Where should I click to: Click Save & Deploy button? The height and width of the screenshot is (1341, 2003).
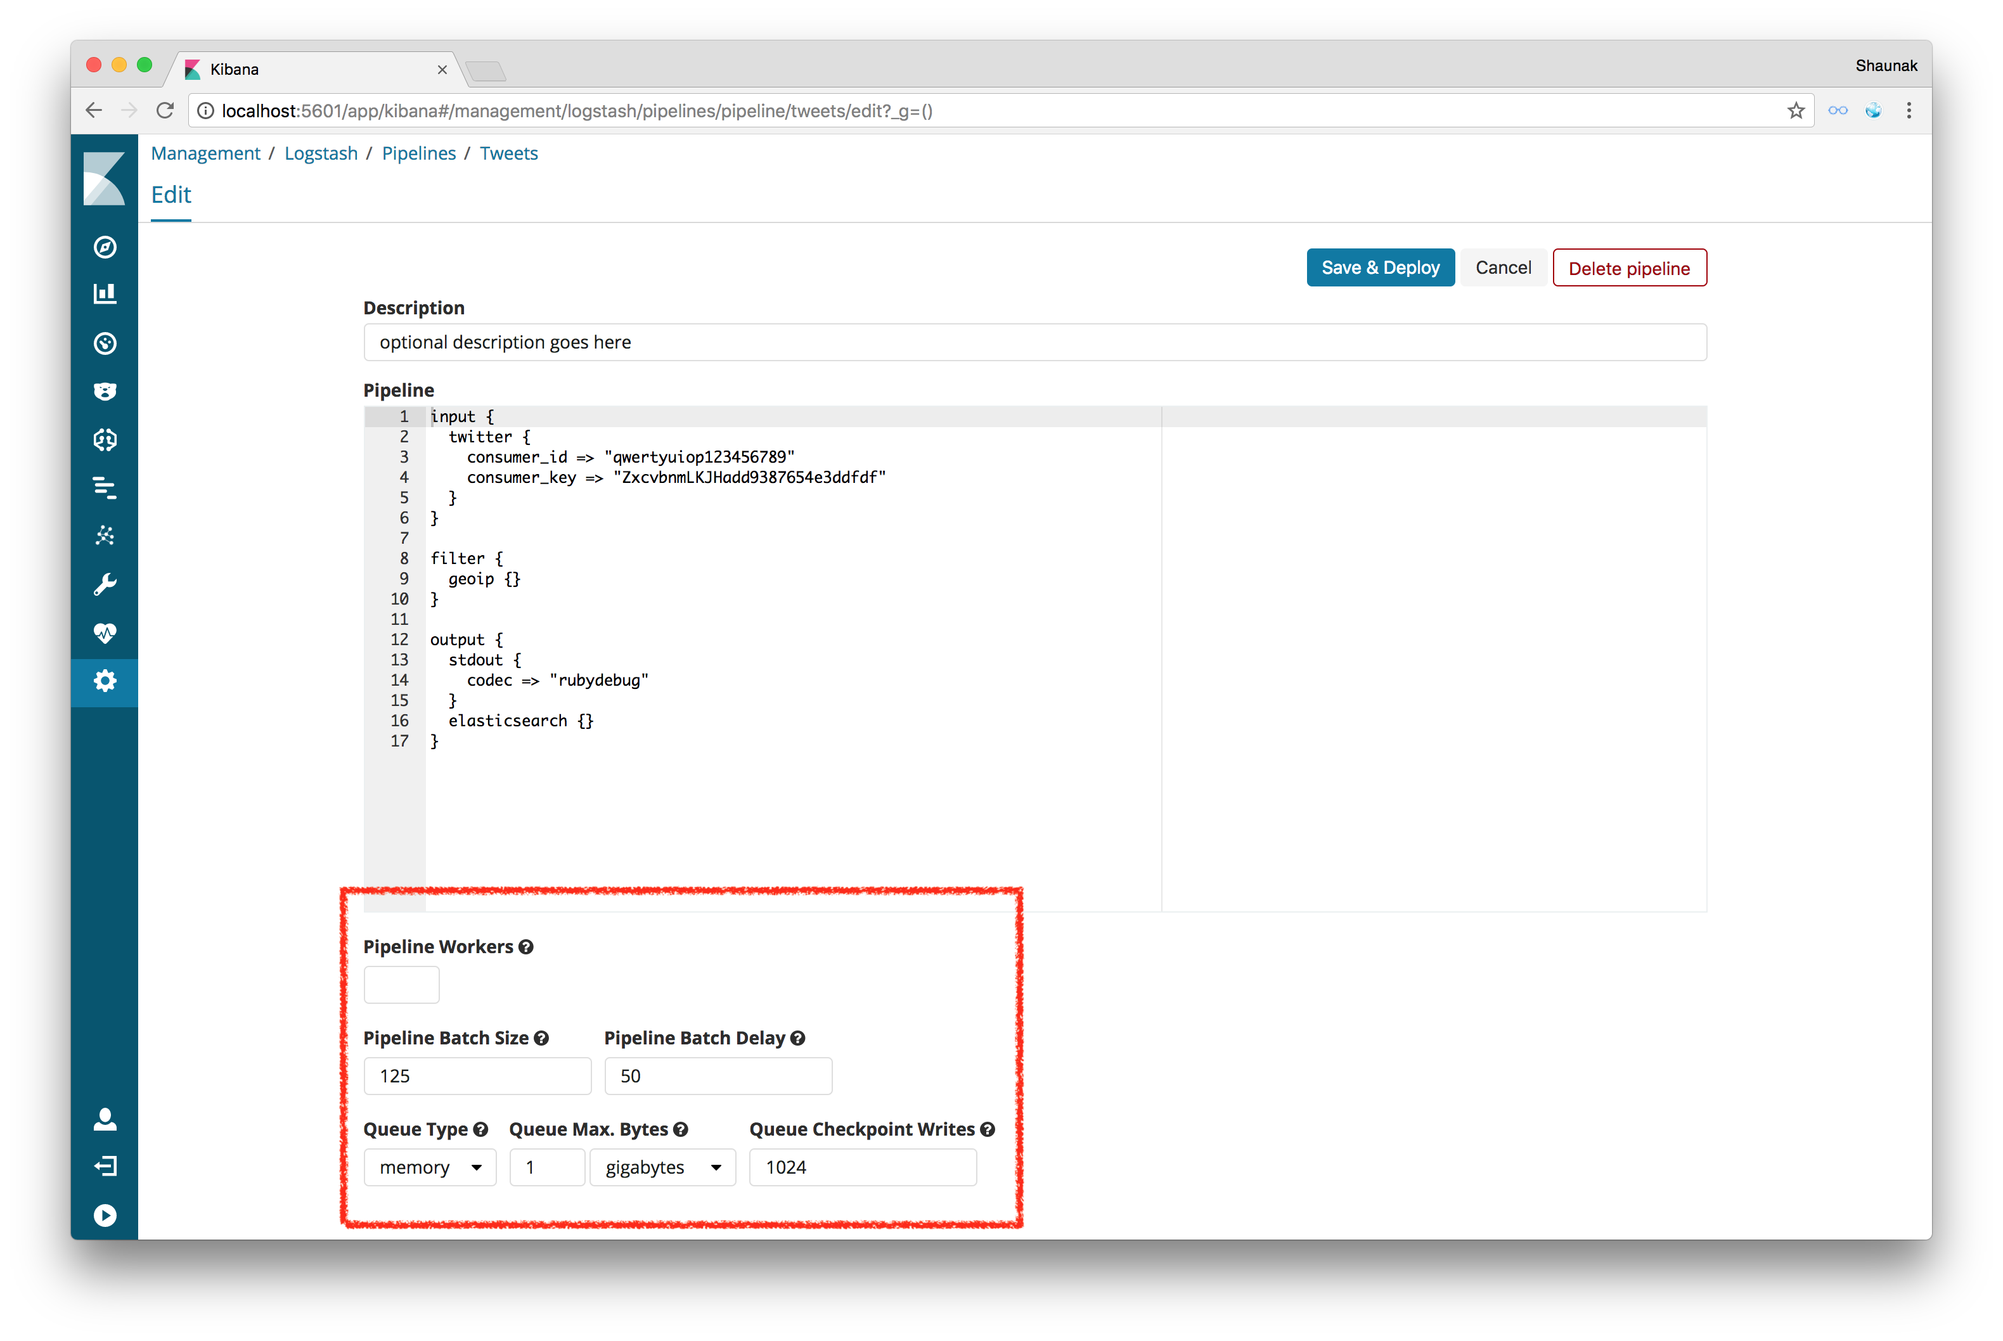coord(1381,267)
